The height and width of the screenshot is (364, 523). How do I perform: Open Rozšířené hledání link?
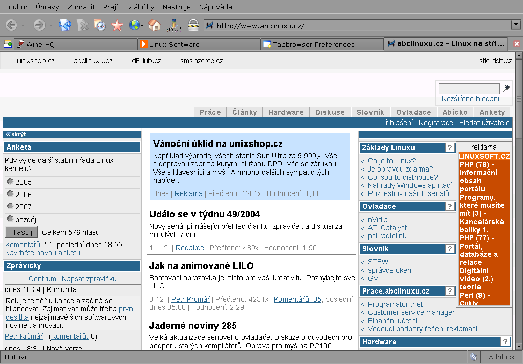point(470,99)
